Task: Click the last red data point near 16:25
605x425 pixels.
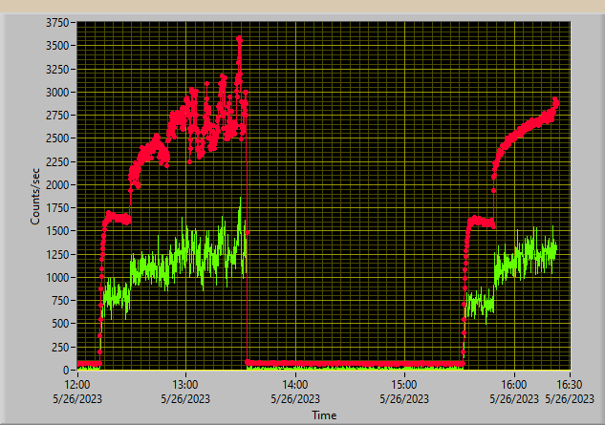Action: pos(556,102)
